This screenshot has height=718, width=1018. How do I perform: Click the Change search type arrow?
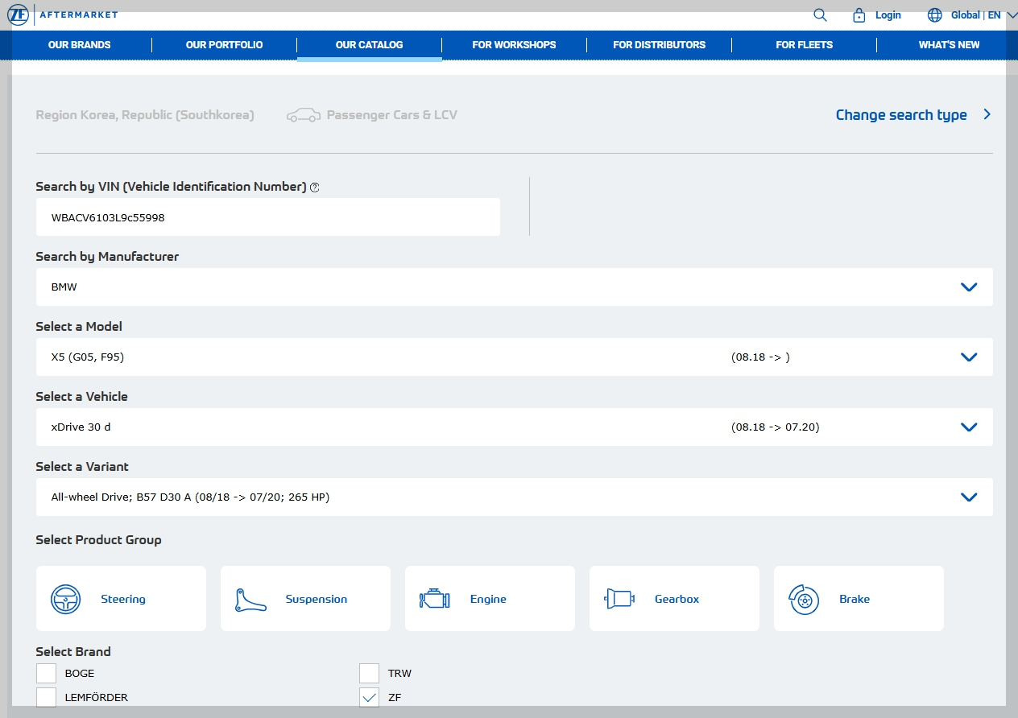coord(987,114)
